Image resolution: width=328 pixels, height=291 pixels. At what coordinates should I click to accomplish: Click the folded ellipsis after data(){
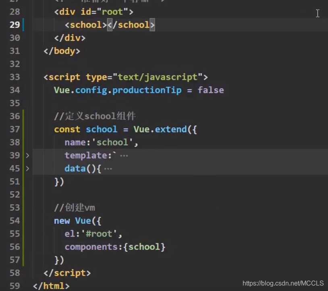(x=108, y=168)
